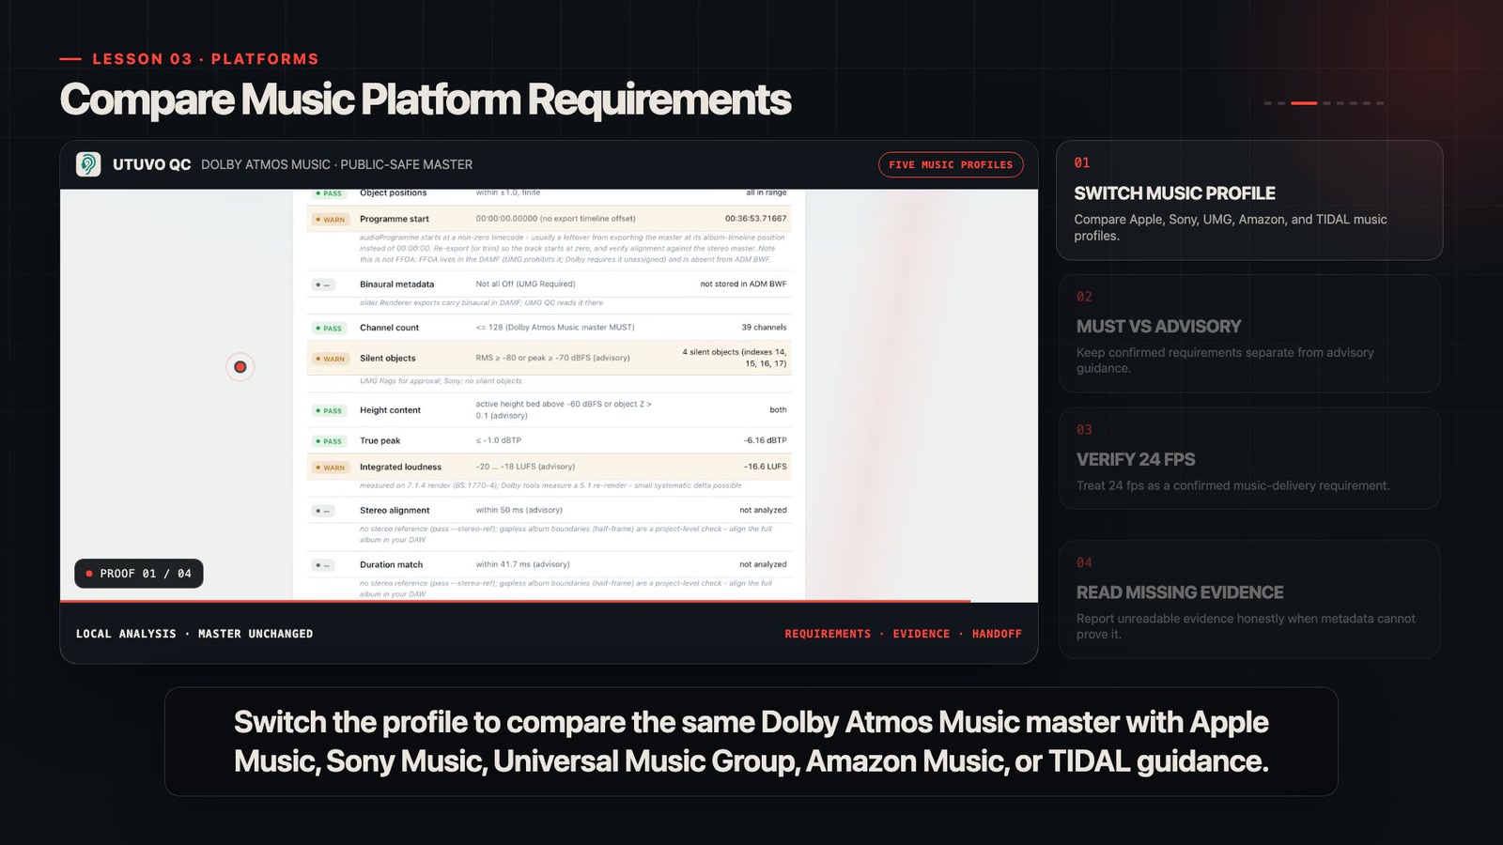The height and width of the screenshot is (845, 1503).
Task: Click 'not analyzed' in the Duration match row
Action: tap(763, 565)
